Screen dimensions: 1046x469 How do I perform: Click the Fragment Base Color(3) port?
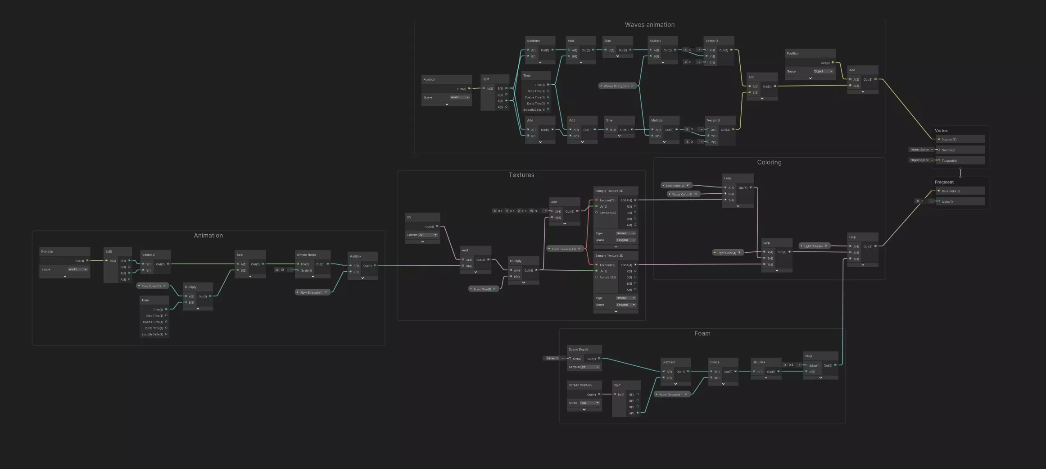click(938, 191)
